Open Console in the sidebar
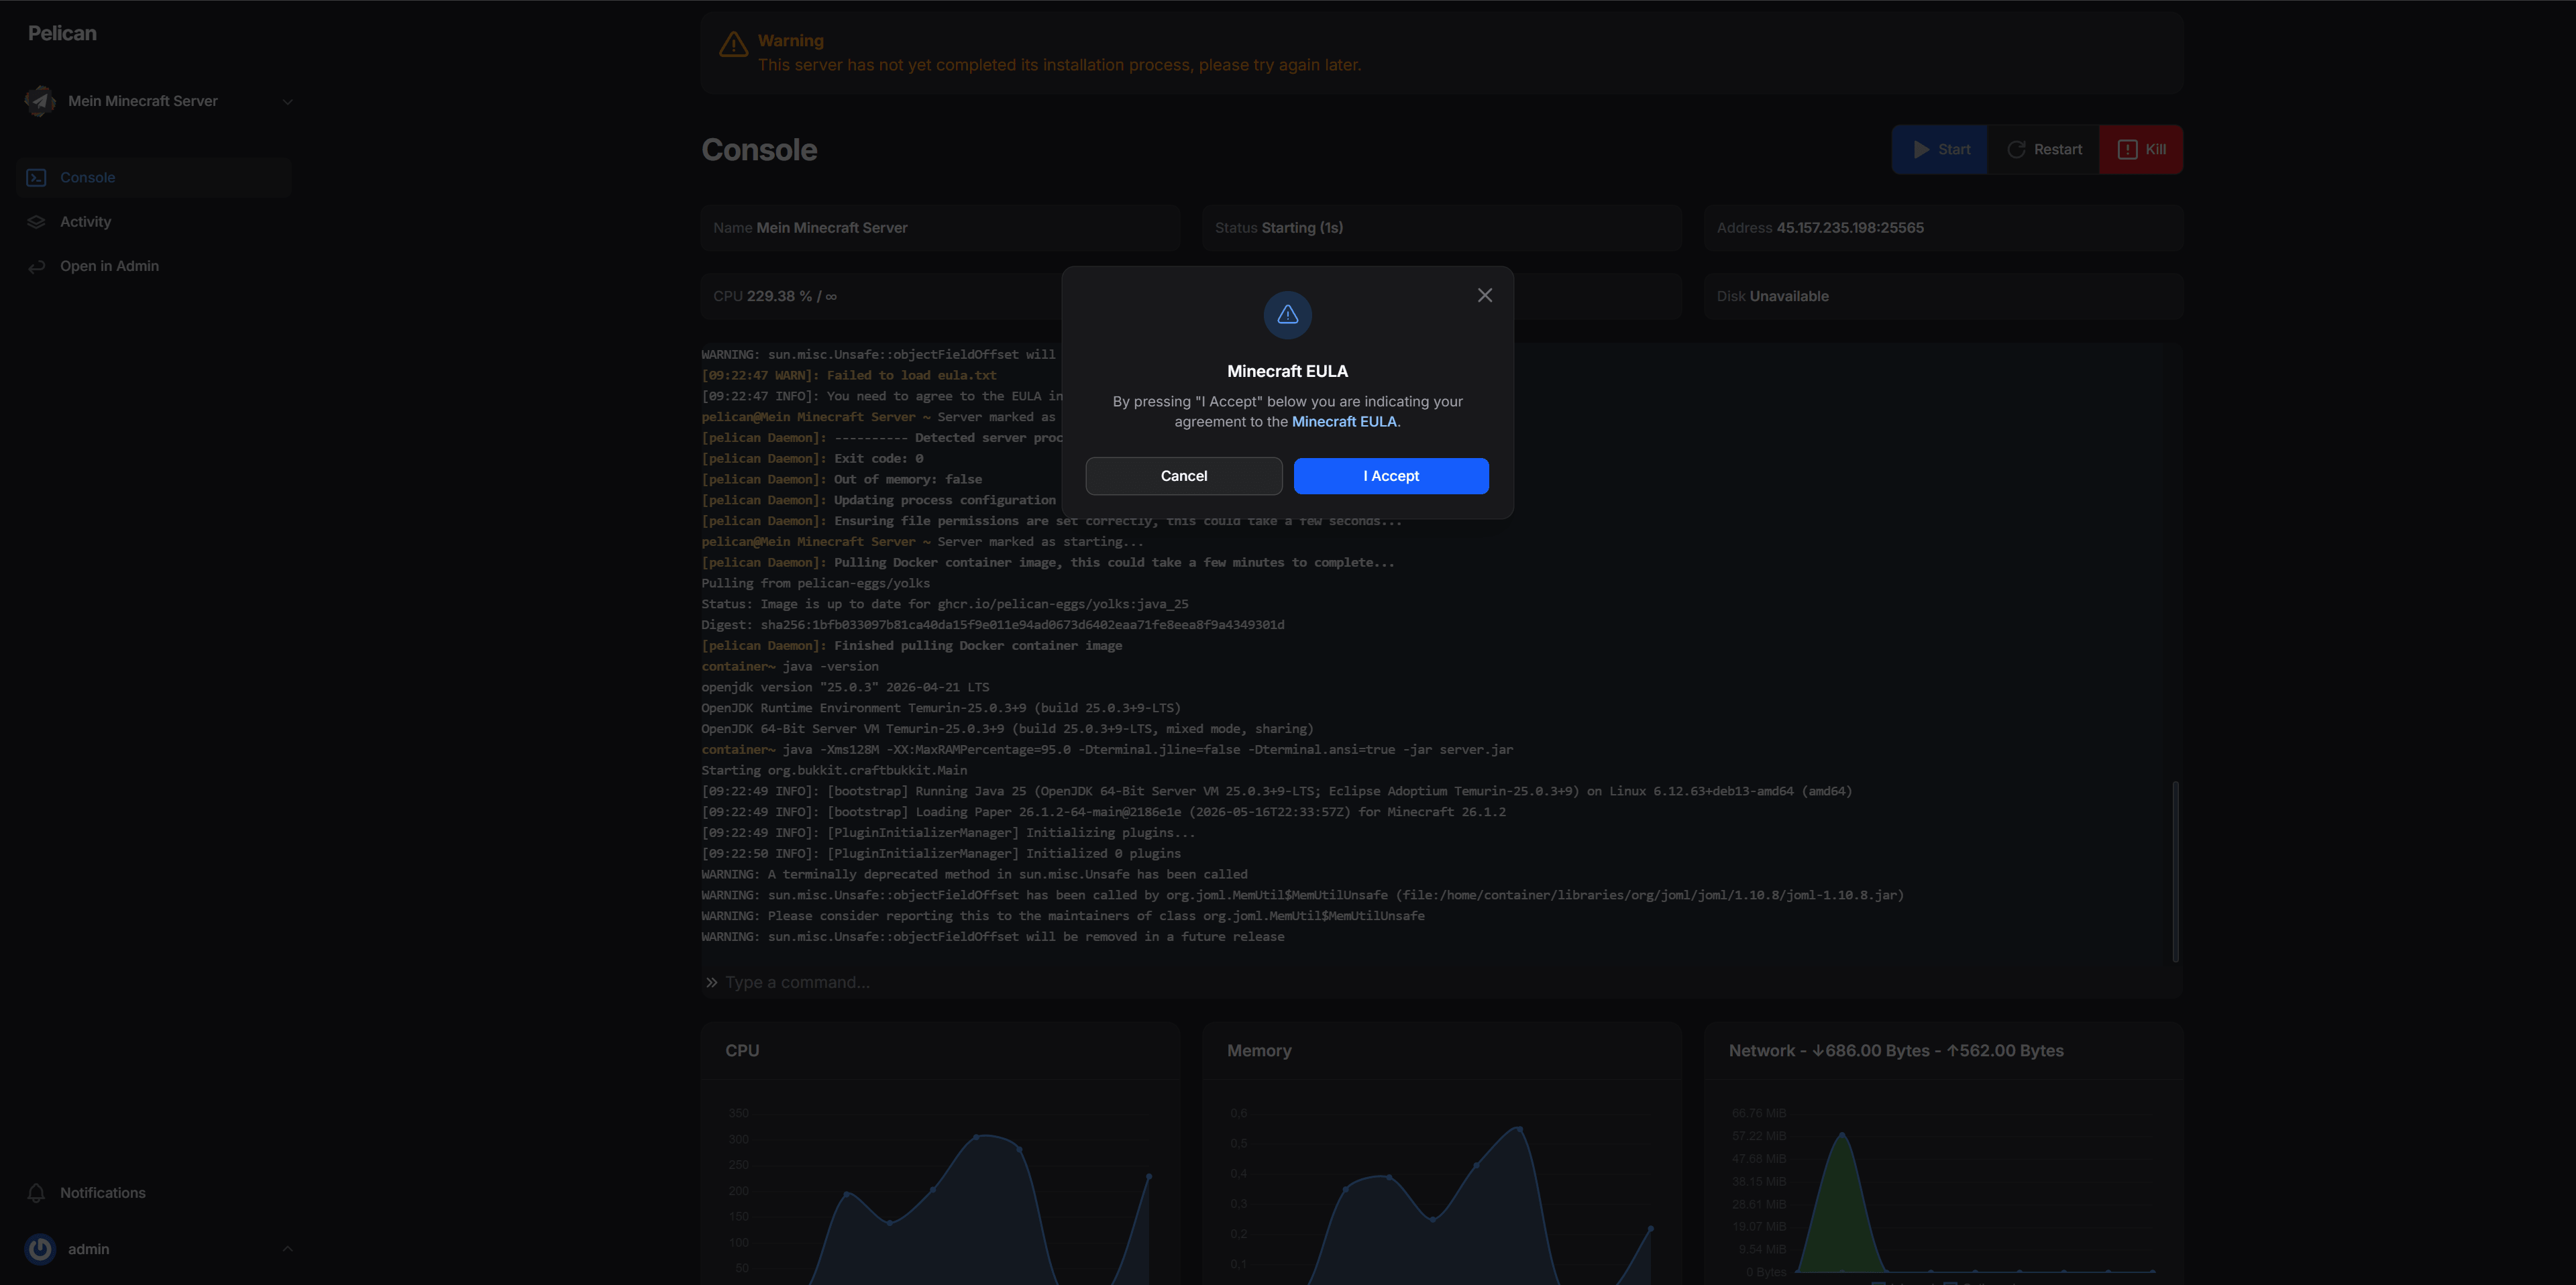Viewport: 2576px width, 1285px height. tap(154, 178)
